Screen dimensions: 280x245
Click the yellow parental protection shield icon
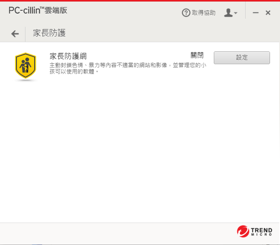tap(25, 66)
